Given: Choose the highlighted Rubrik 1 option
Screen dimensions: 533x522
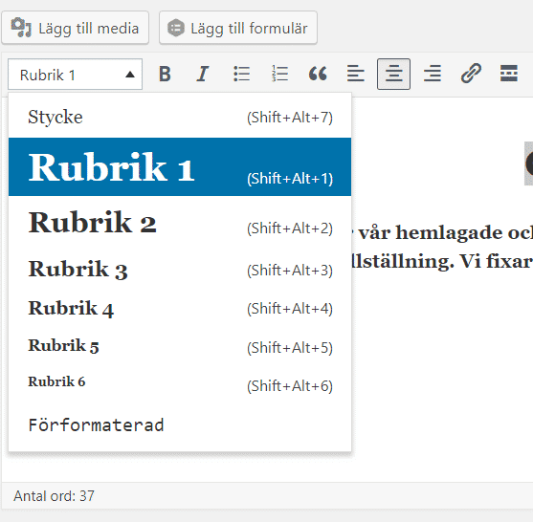Looking at the screenshot, I should click(180, 166).
